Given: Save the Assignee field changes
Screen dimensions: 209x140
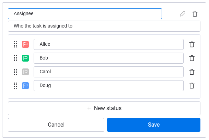Looking at the screenshot, I should 153,125.
